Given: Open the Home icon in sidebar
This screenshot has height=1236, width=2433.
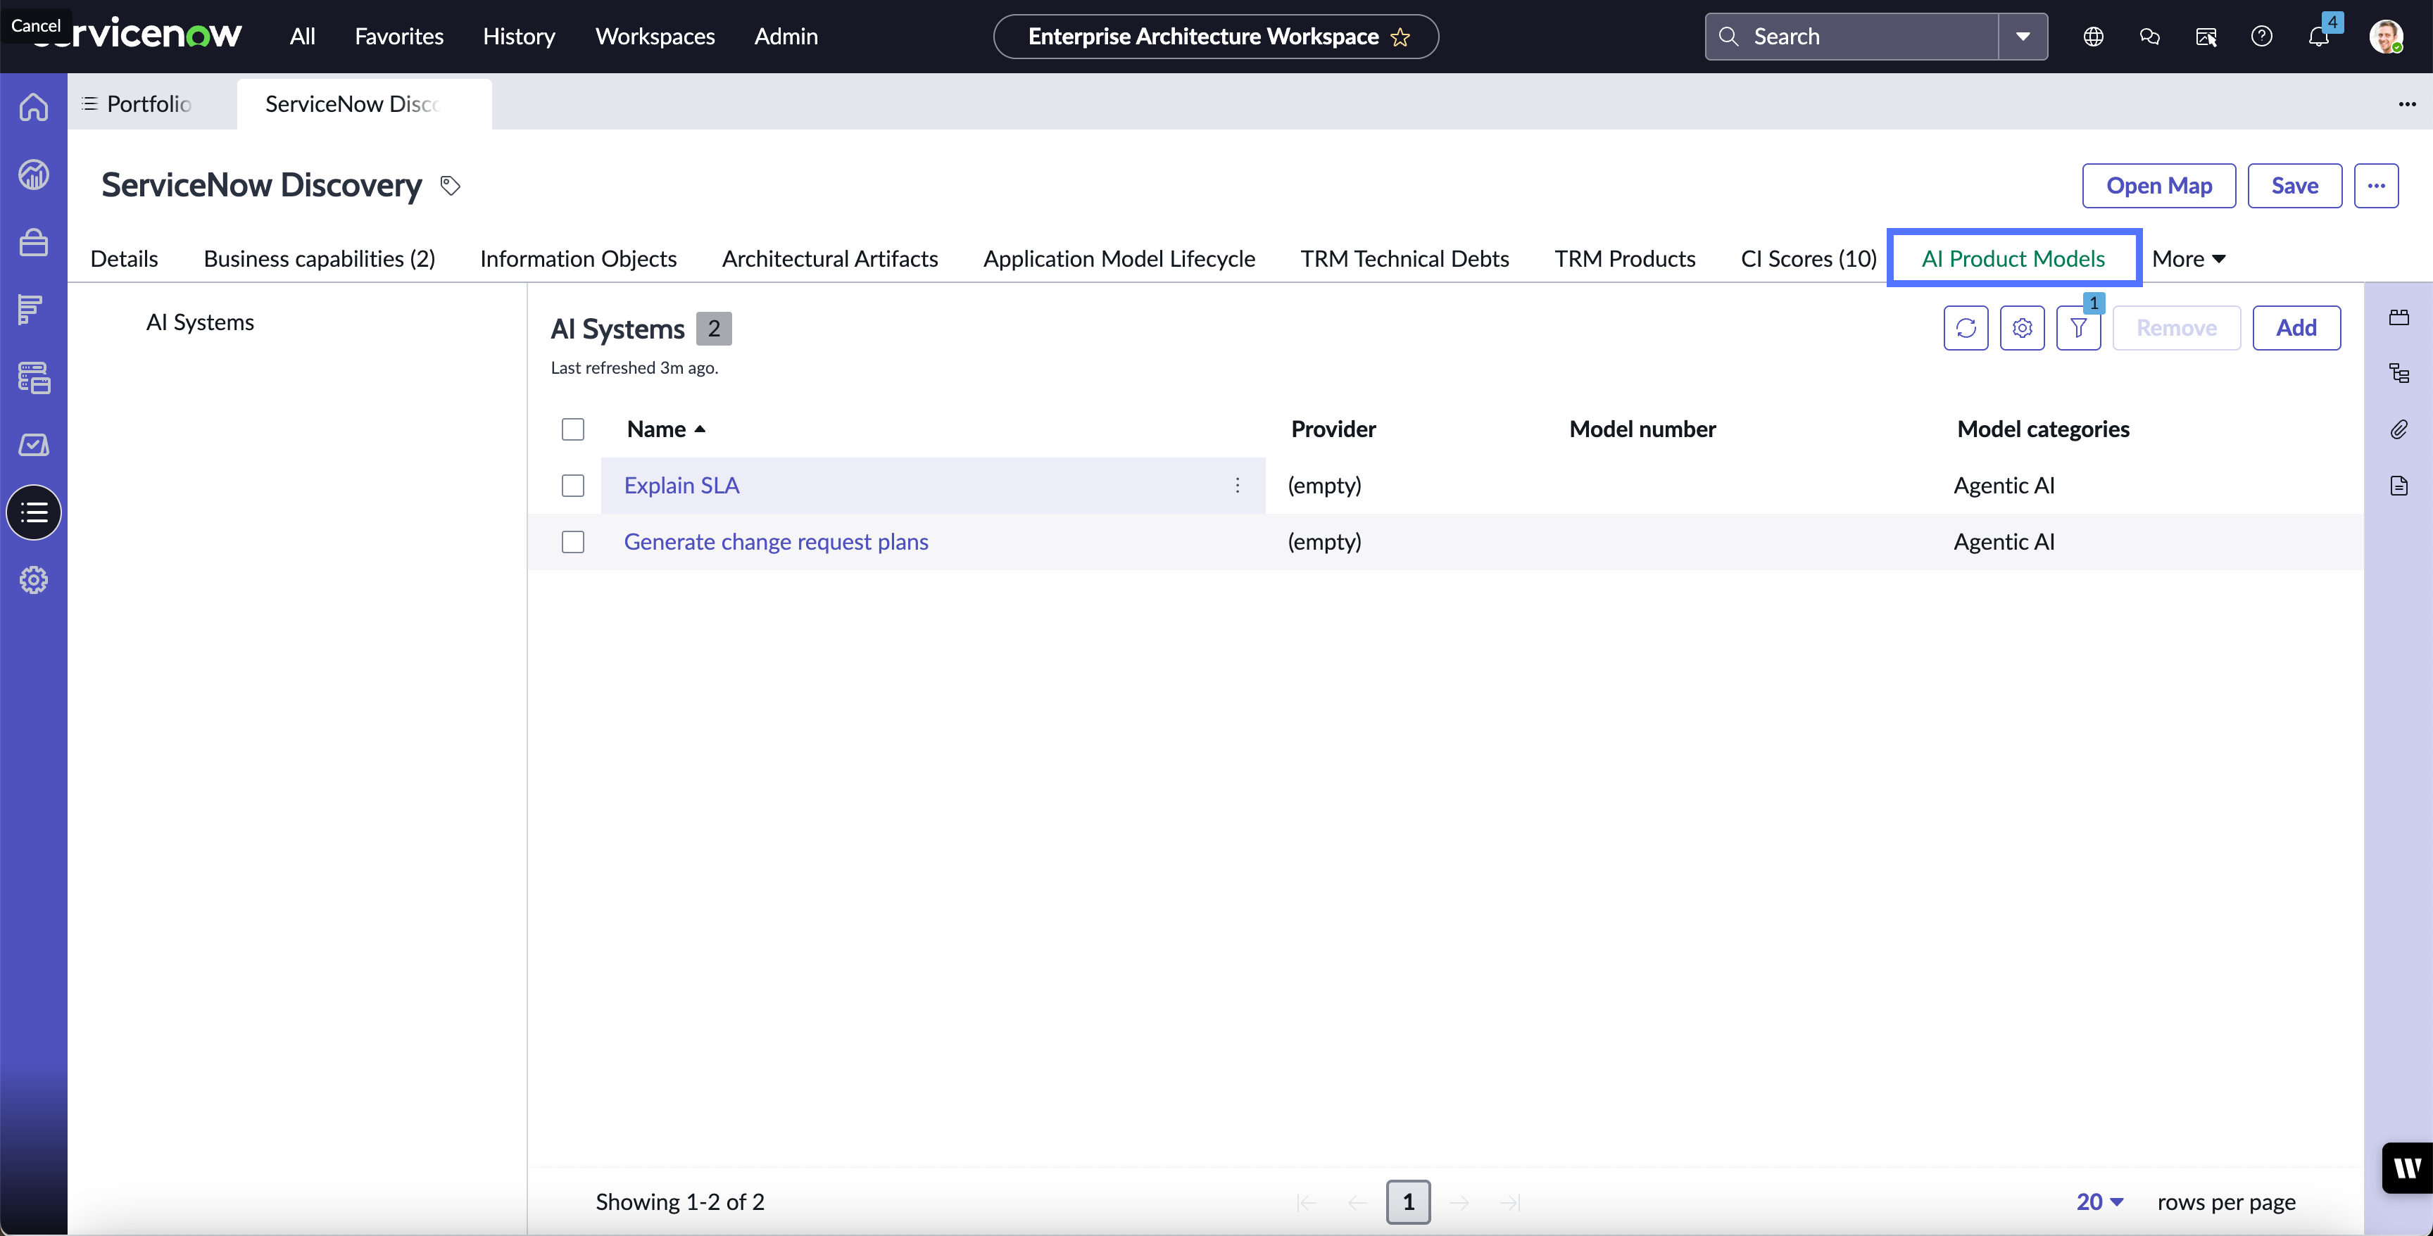Looking at the screenshot, I should pyautogui.click(x=34, y=107).
